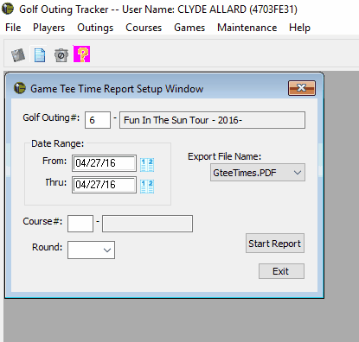Click the report setup window's golf icon
The image size is (359, 342).
(20, 88)
